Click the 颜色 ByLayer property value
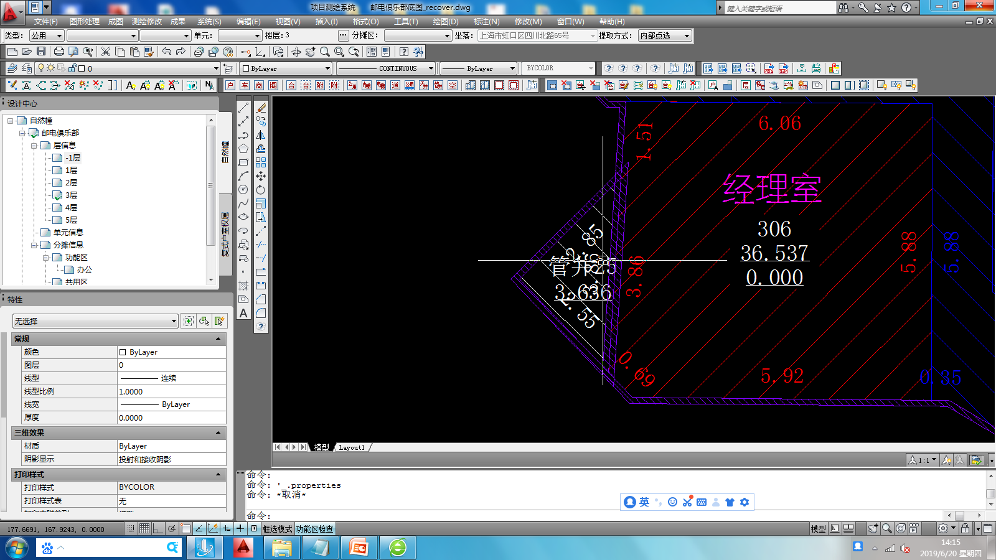This screenshot has width=996, height=560. click(x=172, y=352)
